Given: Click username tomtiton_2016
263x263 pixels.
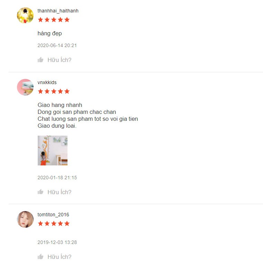Looking at the screenshot, I should [53, 215].
